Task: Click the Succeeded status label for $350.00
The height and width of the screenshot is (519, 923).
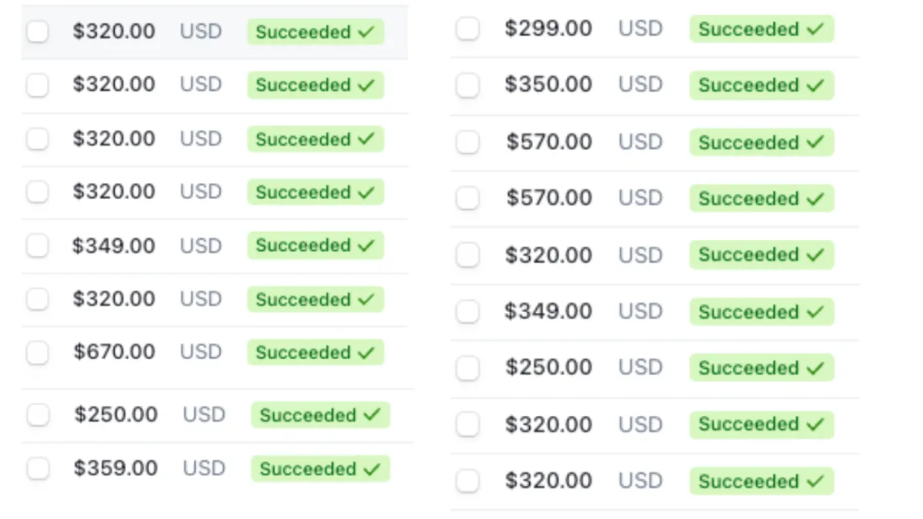Action: 748,85
